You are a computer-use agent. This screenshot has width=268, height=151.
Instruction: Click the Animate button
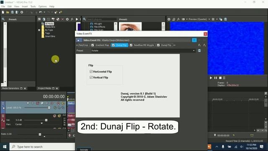click(x=84, y=149)
